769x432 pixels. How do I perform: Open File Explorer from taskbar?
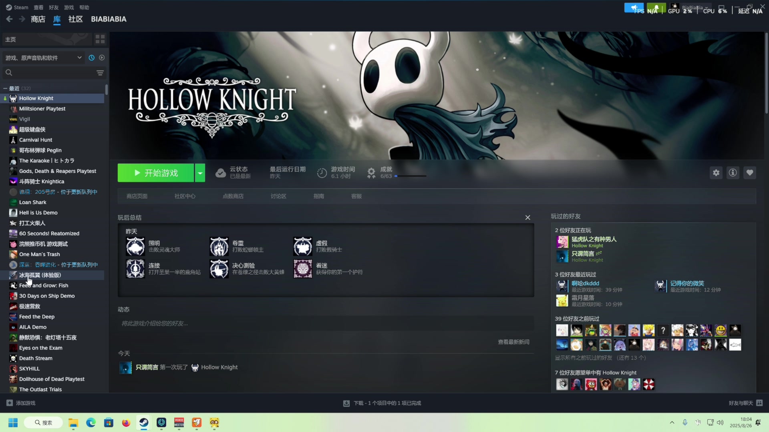point(73,422)
